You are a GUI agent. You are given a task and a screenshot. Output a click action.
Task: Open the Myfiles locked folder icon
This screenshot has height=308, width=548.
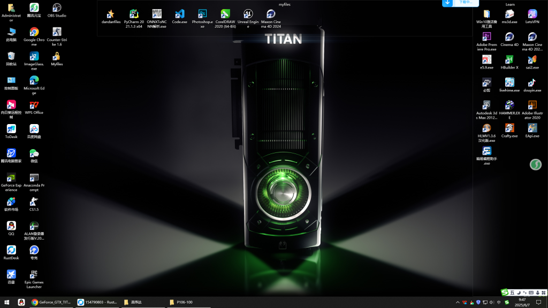57,59
